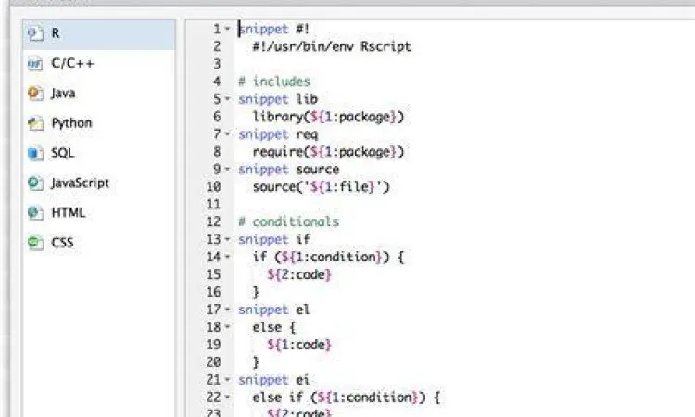This screenshot has height=417, width=695.
Task: Click '${2:code}' on line 15
Action: coord(299,274)
